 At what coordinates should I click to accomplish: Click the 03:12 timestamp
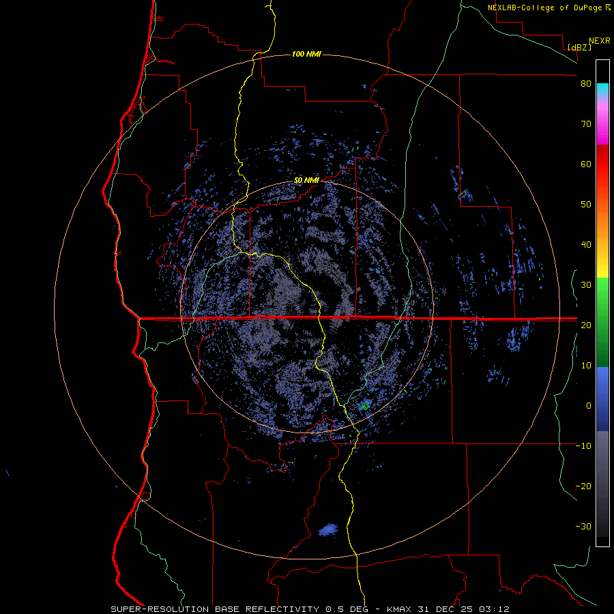tap(495, 609)
